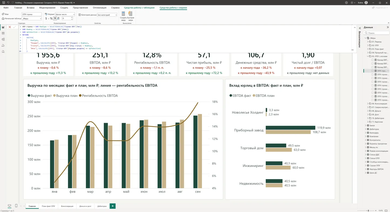
Task: Open the Моделирование ribbon tab
Action: (47, 8)
